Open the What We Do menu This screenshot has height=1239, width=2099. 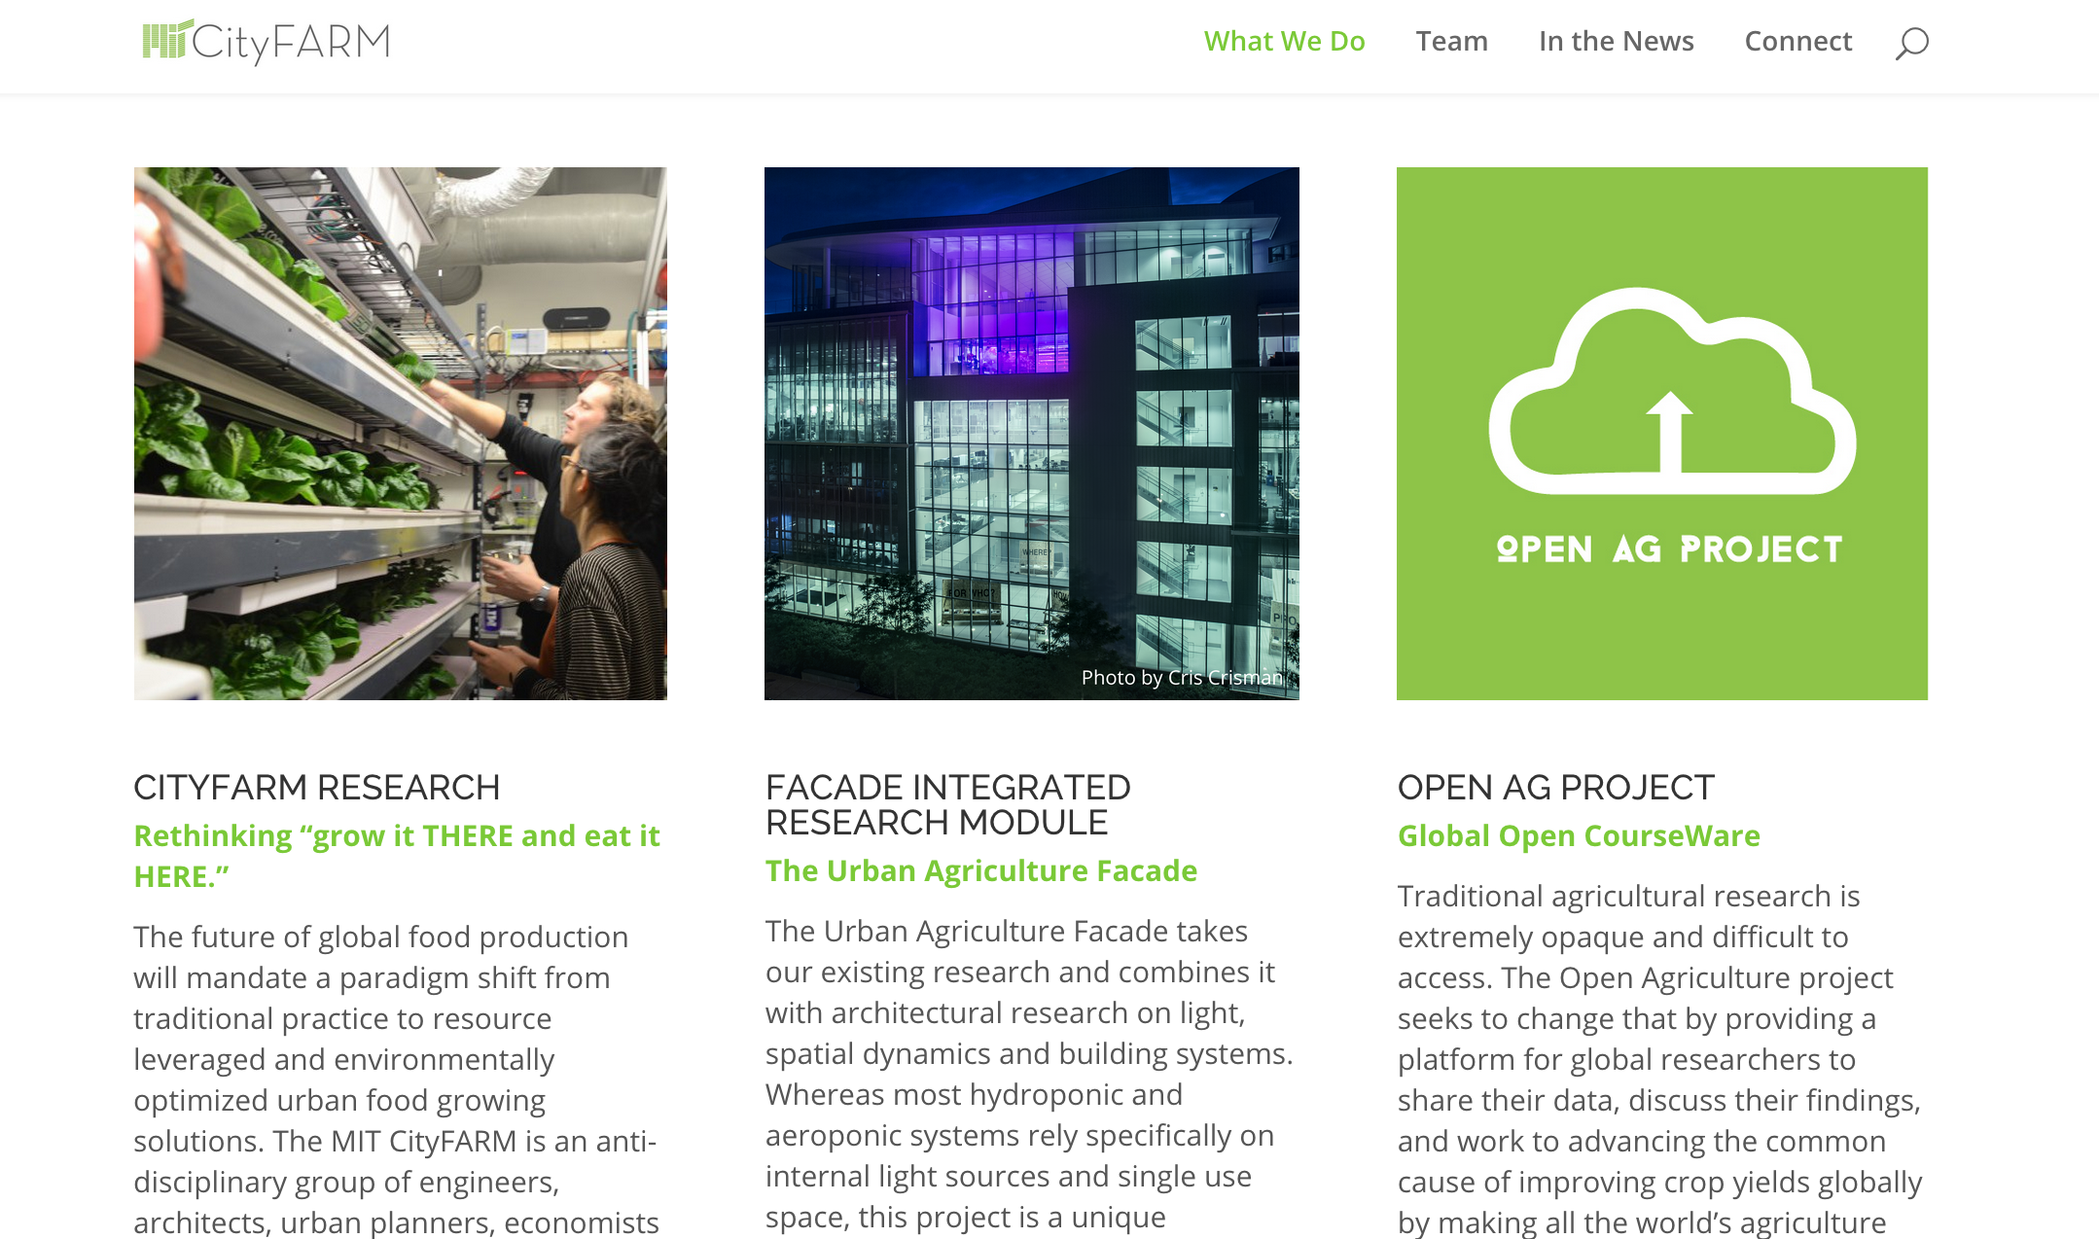pos(1284,41)
